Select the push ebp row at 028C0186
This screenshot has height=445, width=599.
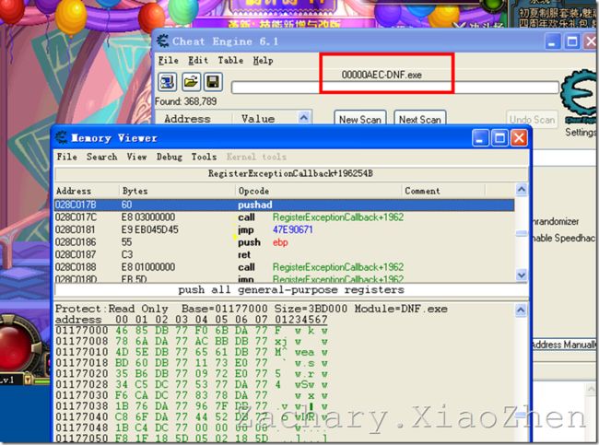click(x=284, y=242)
